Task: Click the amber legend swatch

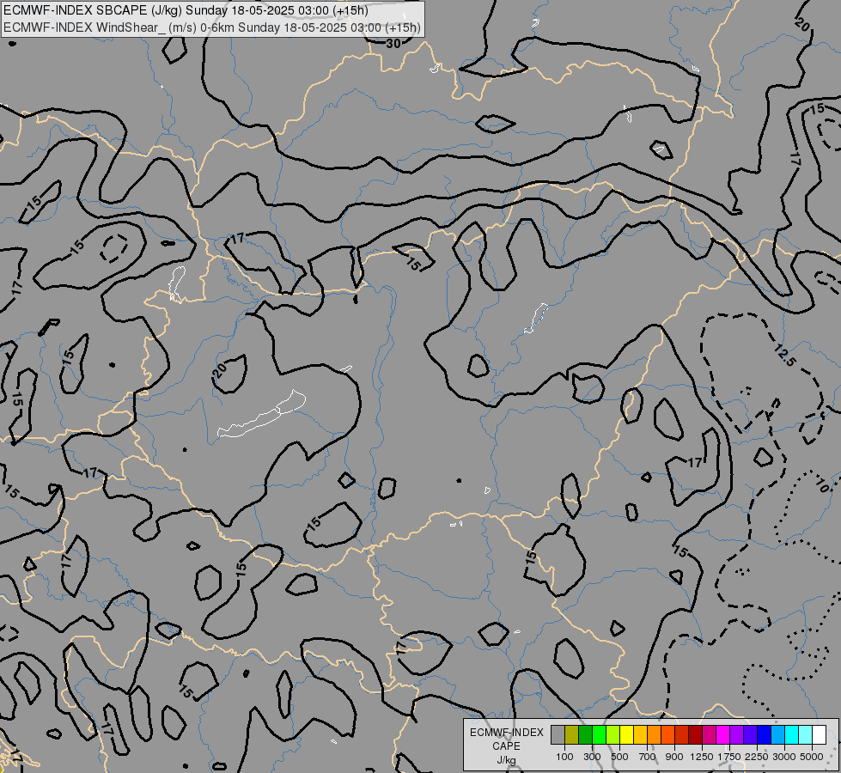Action: click(x=640, y=734)
